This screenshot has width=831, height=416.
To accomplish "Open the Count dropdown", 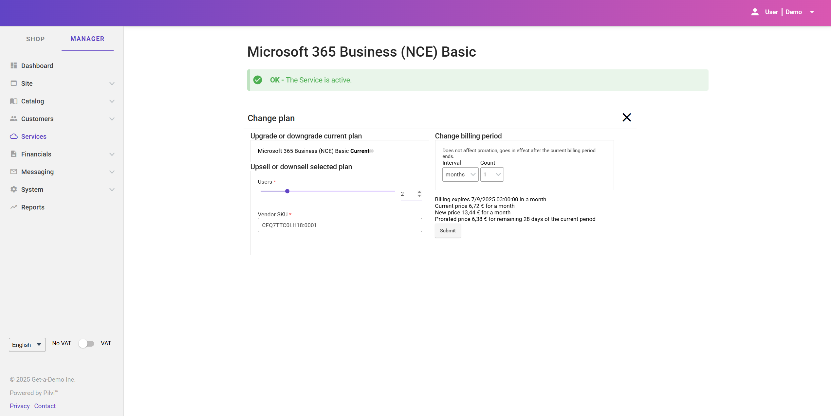I will (492, 175).
